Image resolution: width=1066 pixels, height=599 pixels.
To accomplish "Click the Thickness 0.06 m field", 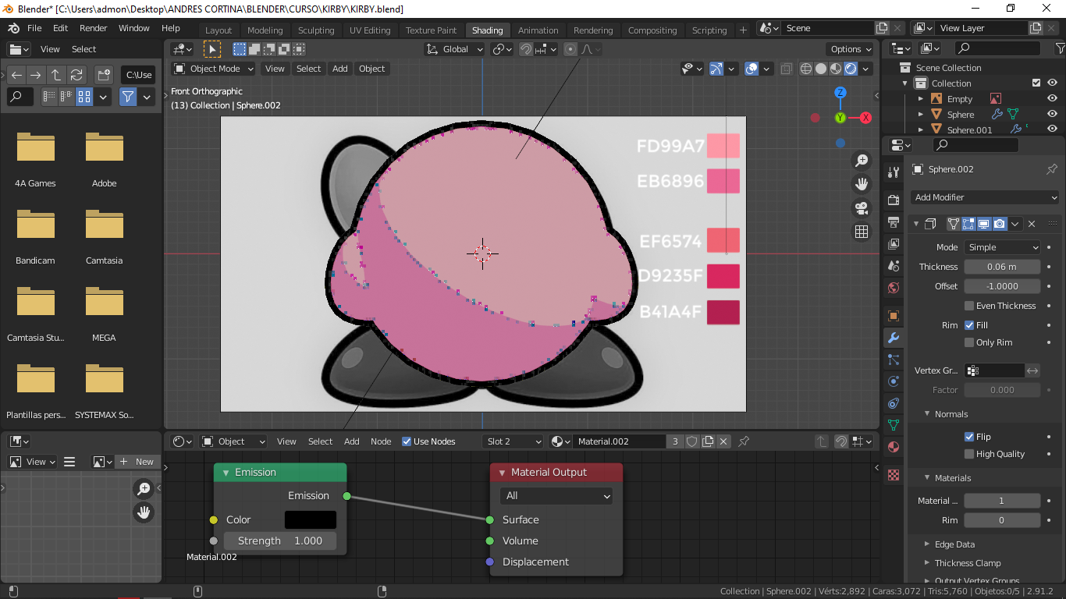I will (1002, 267).
